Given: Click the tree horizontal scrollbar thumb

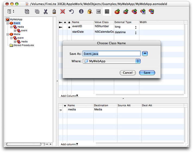Looking at the screenshot, I should coord(24,144).
